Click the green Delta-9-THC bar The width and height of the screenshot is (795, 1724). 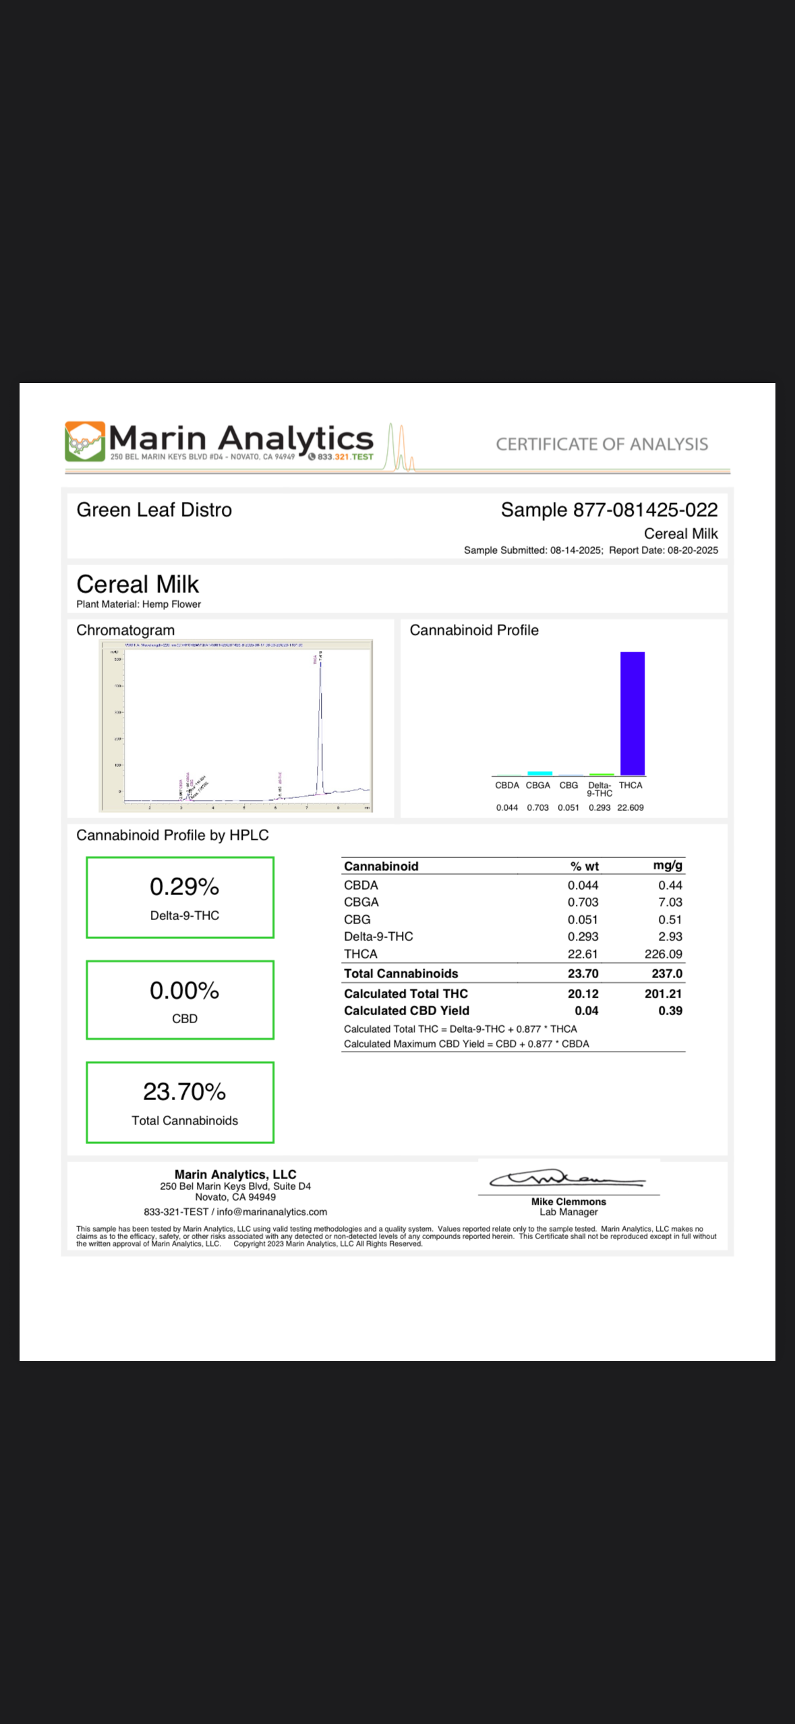tap(601, 774)
